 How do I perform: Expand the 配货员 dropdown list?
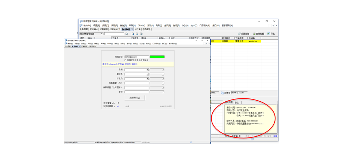147,74
